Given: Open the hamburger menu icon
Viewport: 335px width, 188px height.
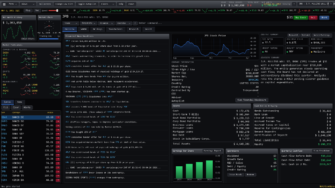Looking at the screenshot, I should pos(4,4).
